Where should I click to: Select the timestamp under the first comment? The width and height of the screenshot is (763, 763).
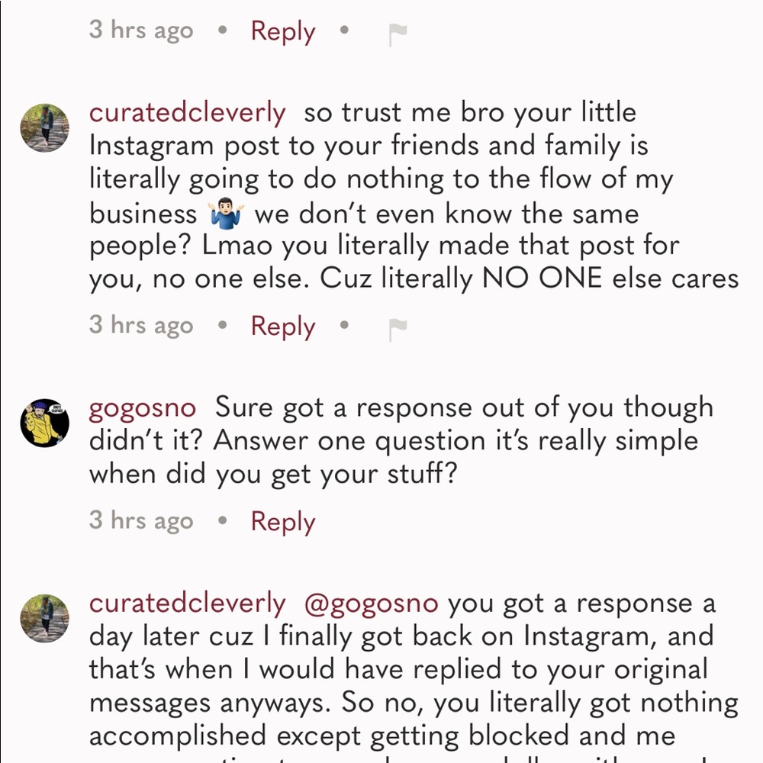(x=141, y=31)
